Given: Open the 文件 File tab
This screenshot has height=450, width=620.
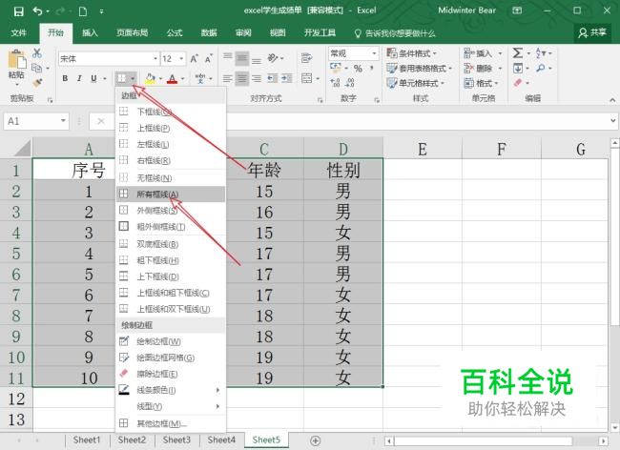Looking at the screenshot, I should click(x=18, y=32).
